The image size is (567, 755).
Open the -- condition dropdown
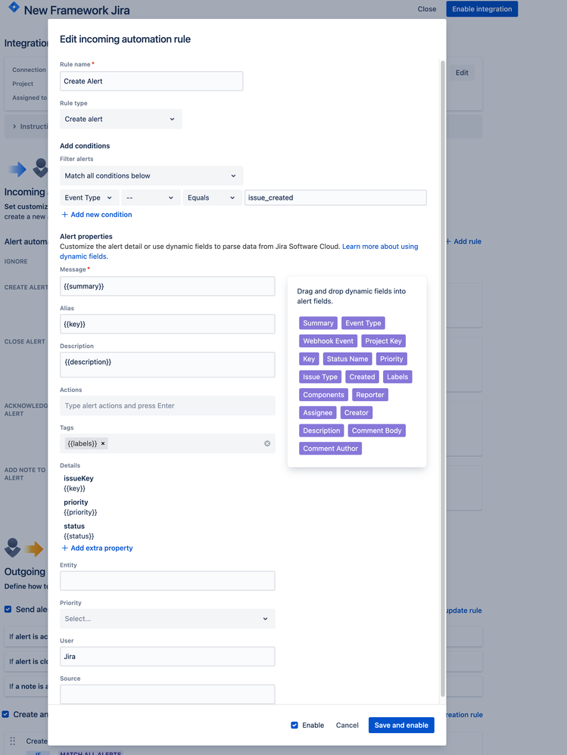[151, 197]
